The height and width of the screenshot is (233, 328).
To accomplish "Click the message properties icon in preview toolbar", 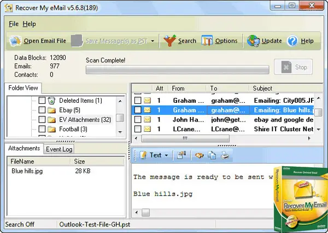I will tap(181, 155).
